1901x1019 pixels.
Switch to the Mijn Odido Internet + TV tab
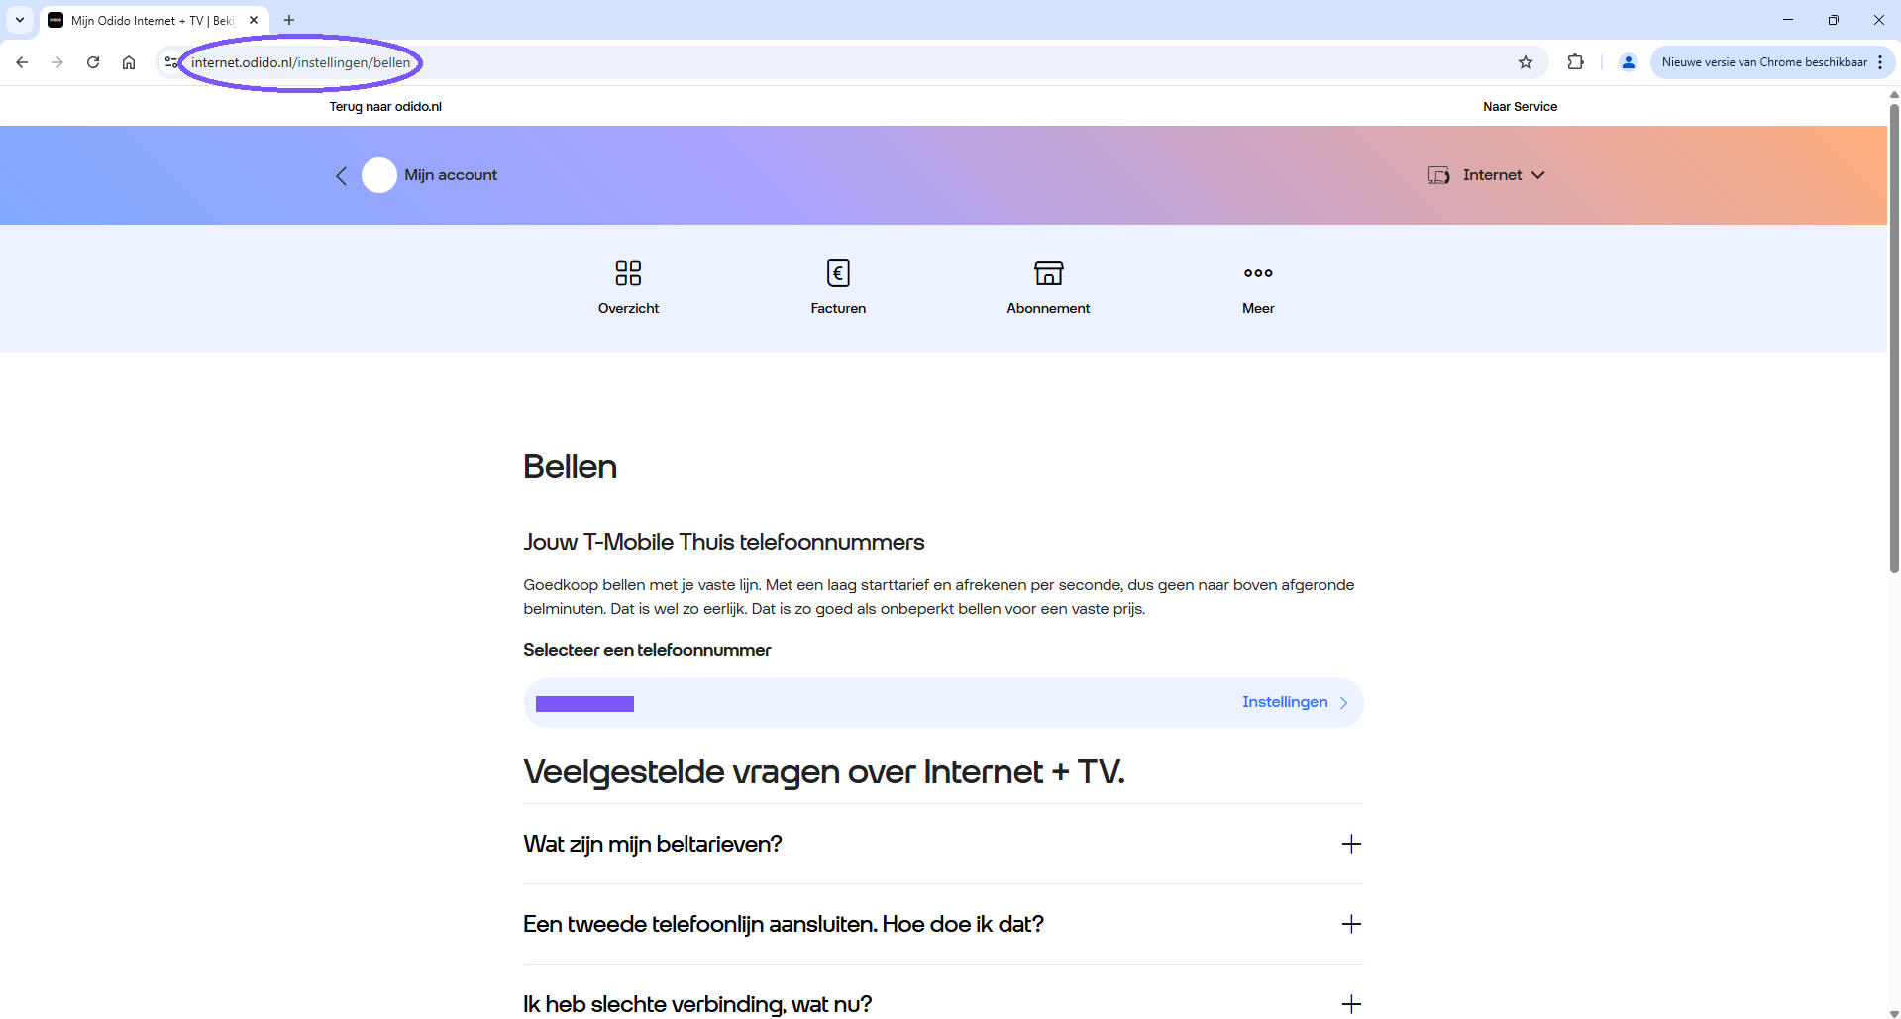coord(154,20)
